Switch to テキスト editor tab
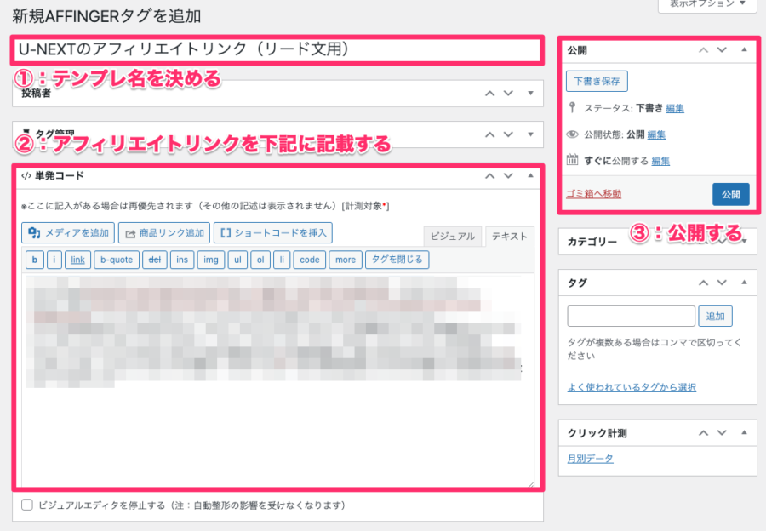Image resolution: width=766 pixels, height=531 pixels. coord(509,237)
